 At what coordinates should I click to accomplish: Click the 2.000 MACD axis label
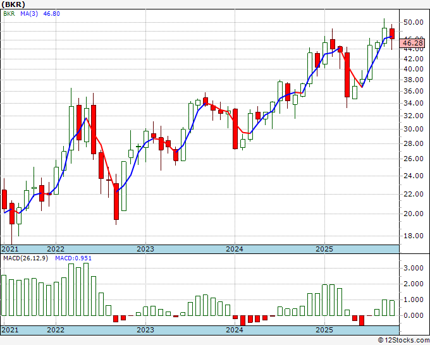click(x=414, y=284)
